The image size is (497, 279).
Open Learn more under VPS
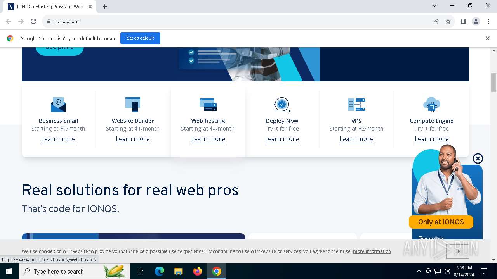coord(356,139)
